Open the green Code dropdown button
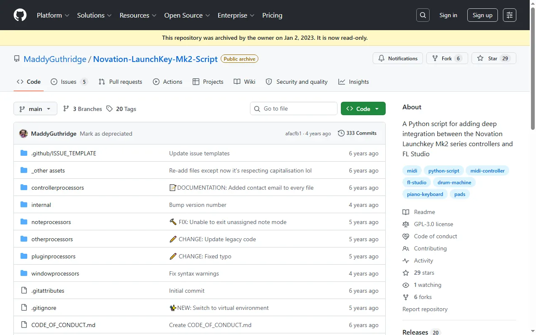 click(363, 109)
